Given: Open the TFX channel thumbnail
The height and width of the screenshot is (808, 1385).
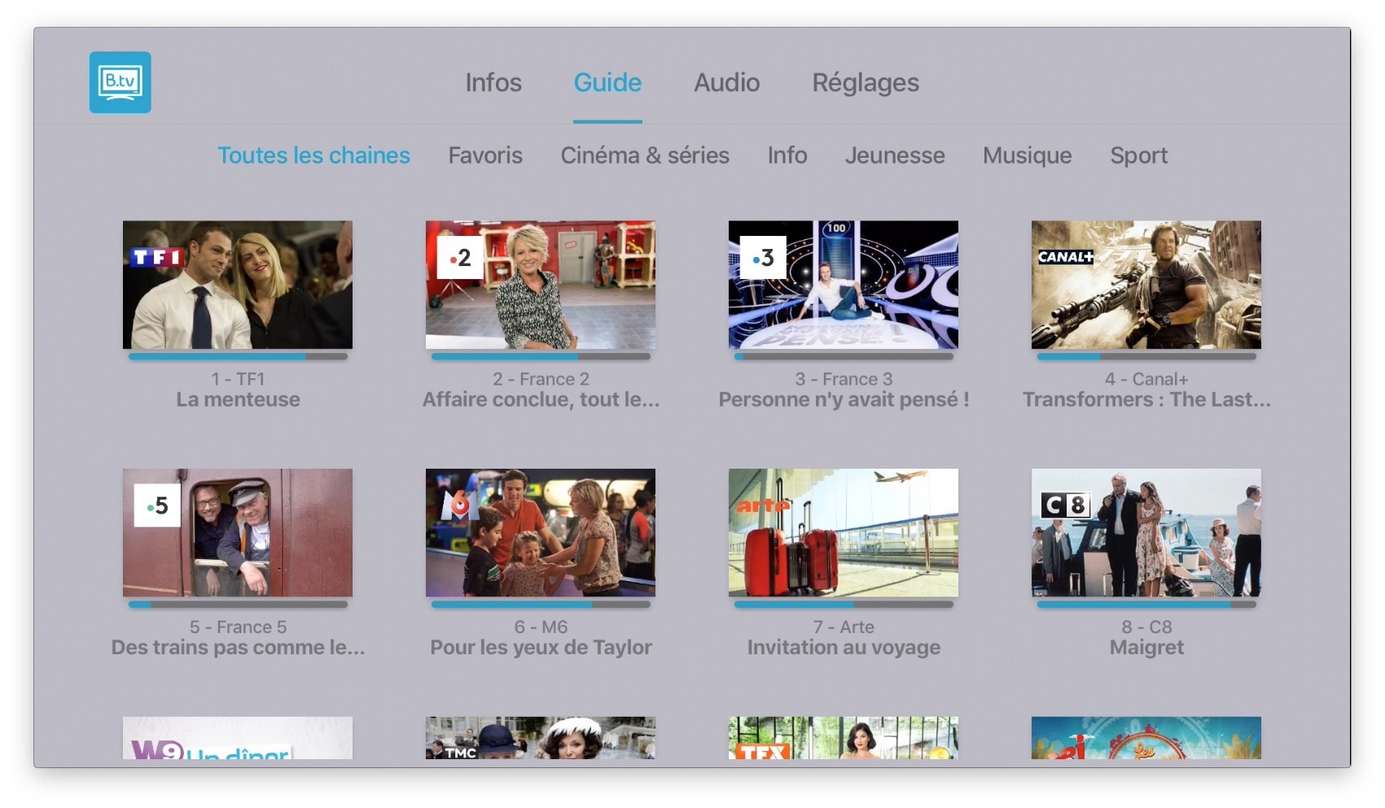Looking at the screenshot, I should 844,738.
